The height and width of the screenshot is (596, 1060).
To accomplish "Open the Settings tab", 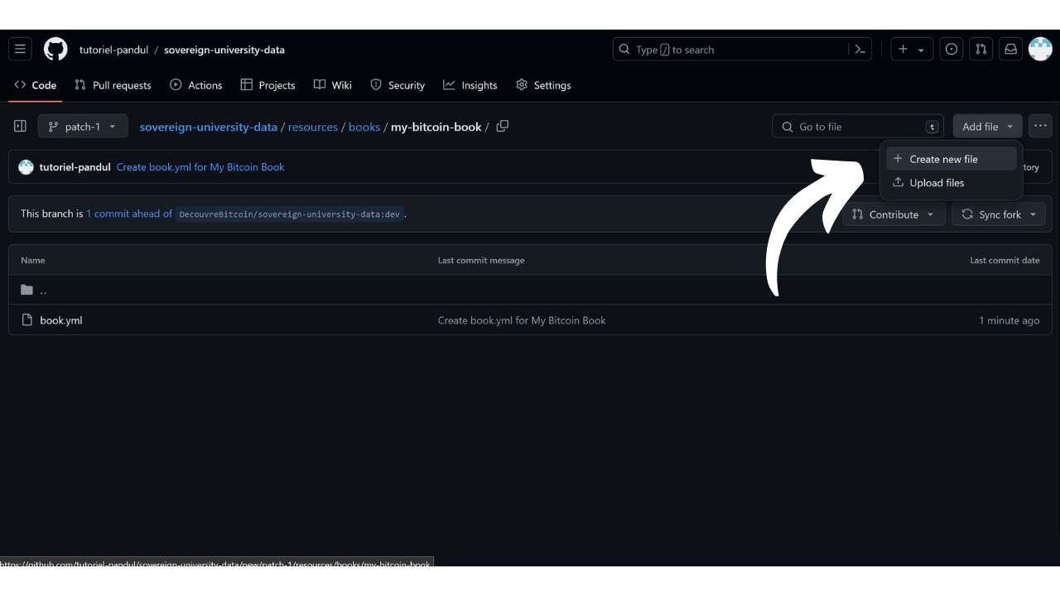I will pyautogui.click(x=543, y=85).
